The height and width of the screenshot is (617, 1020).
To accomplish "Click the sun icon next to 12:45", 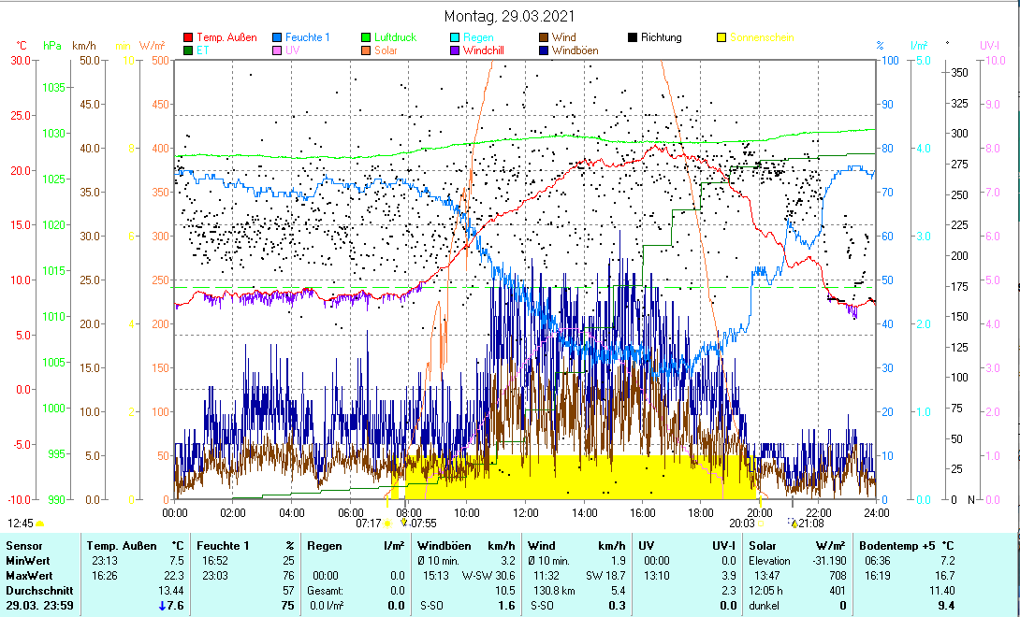I will (x=40, y=524).
